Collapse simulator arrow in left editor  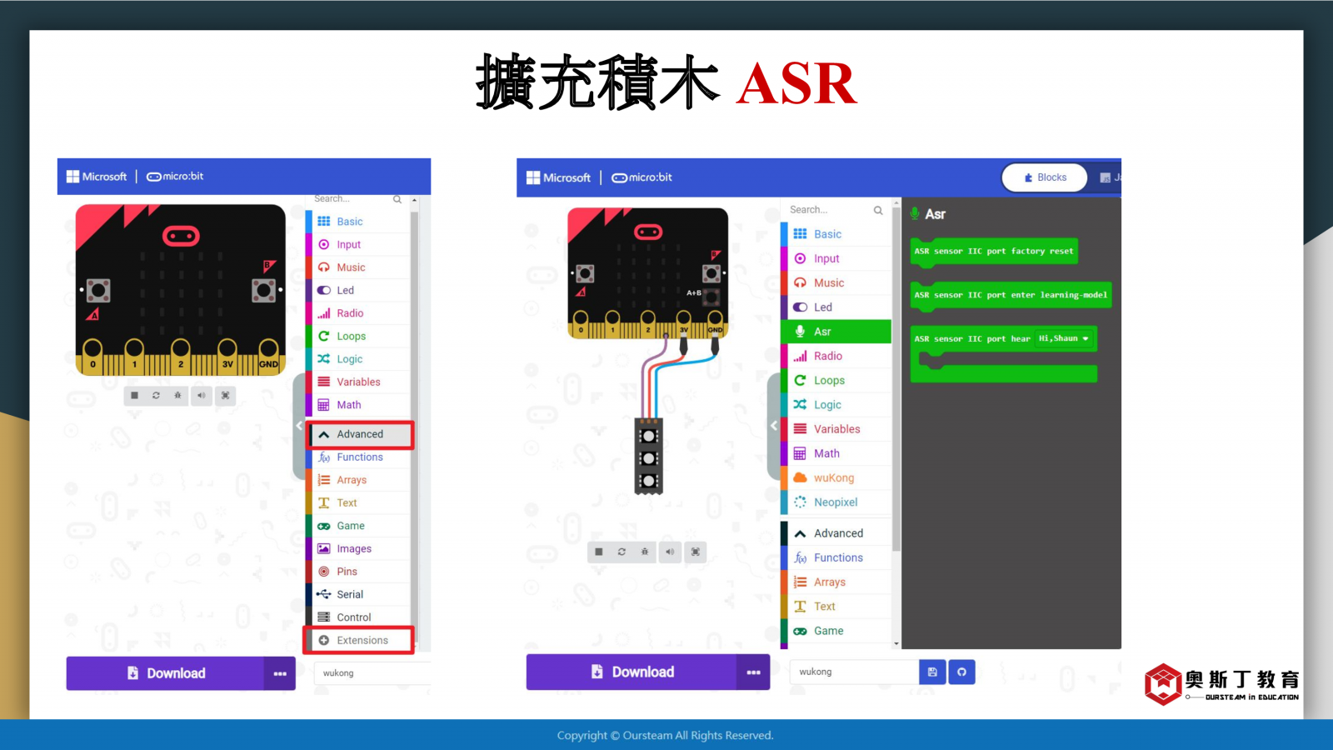pyautogui.click(x=299, y=426)
